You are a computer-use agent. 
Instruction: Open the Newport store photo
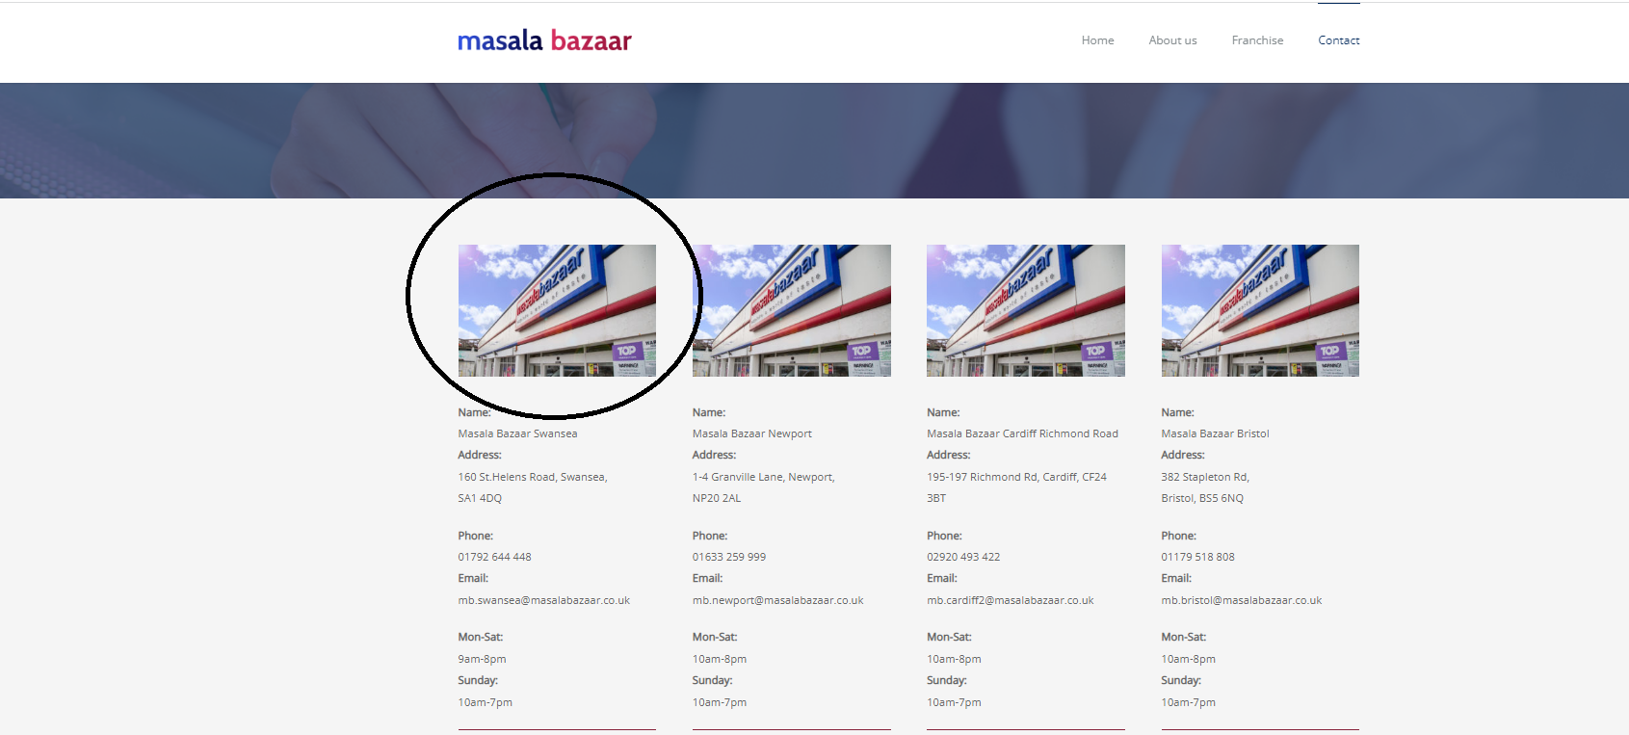(x=792, y=310)
